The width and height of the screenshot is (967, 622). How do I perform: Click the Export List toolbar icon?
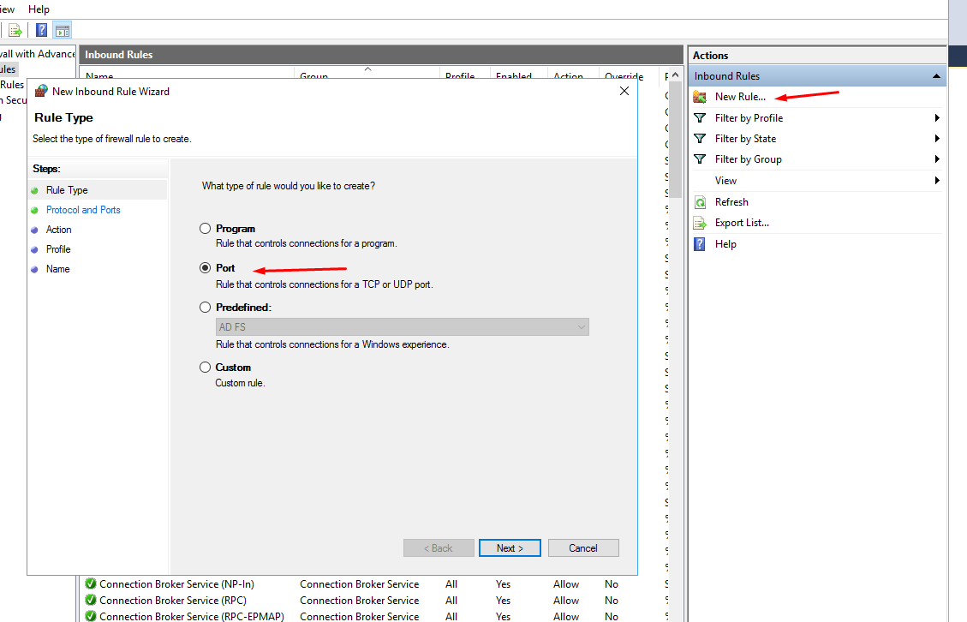coord(15,29)
